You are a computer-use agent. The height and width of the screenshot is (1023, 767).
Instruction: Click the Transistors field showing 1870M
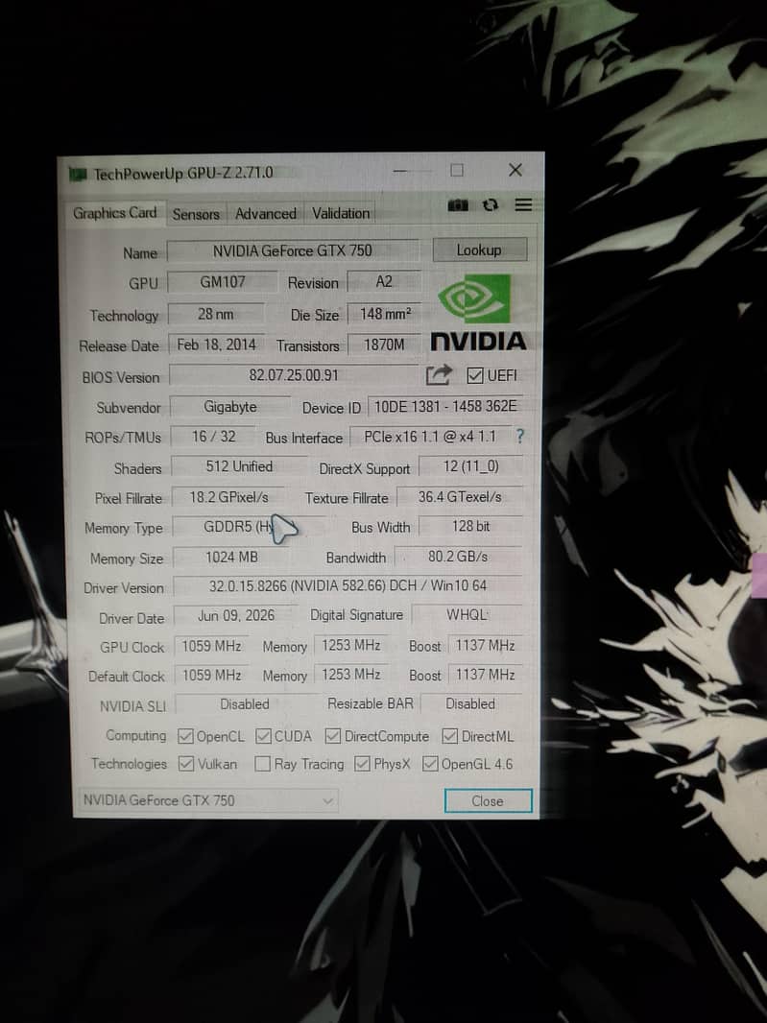pos(384,345)
